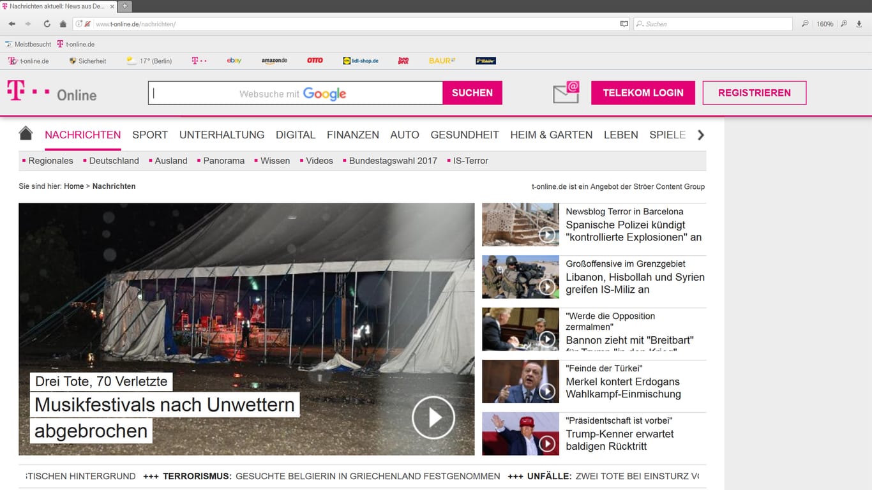Select the home icon next to NACHRICHTEN
Screen dimensions: 872x490
coord(25,133)
